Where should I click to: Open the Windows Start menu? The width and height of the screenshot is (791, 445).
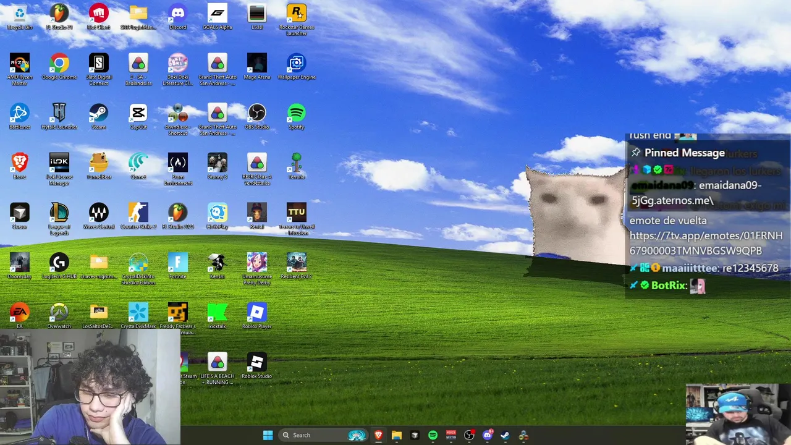pos(268,435)
